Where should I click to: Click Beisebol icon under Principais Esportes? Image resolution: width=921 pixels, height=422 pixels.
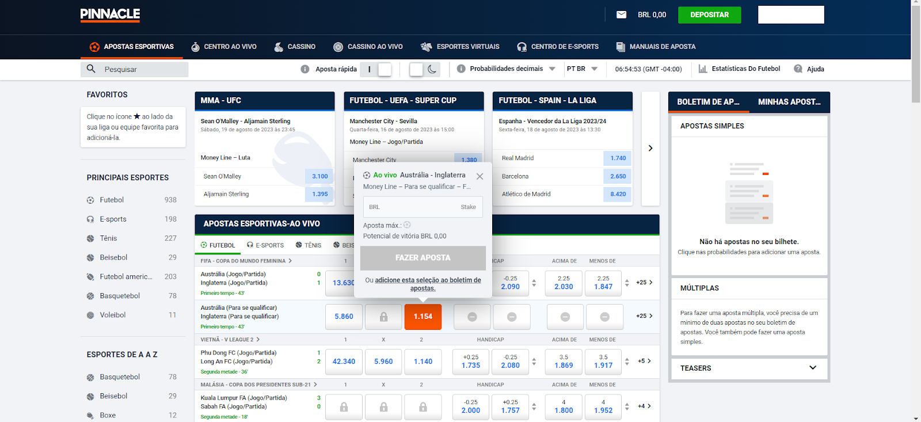pos(90,258)
